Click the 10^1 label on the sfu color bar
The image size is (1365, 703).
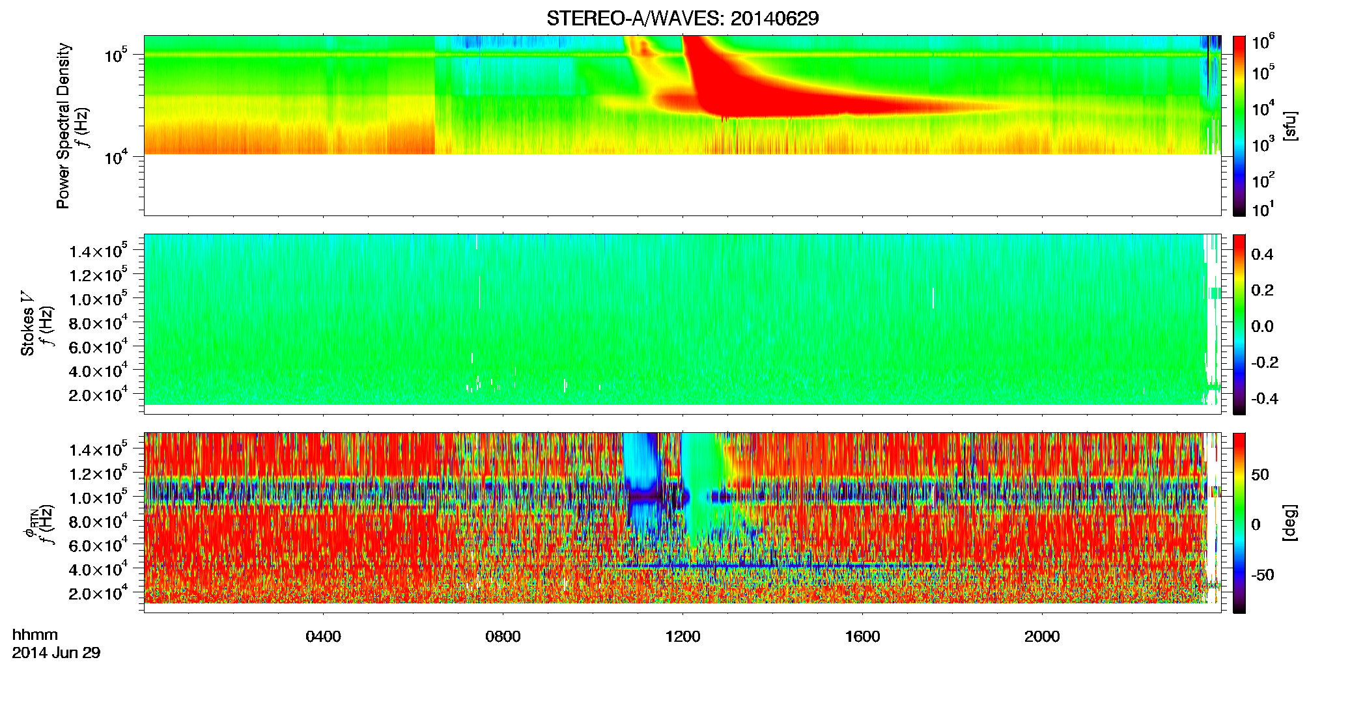pyautogui.click(x=1264, y=209)
